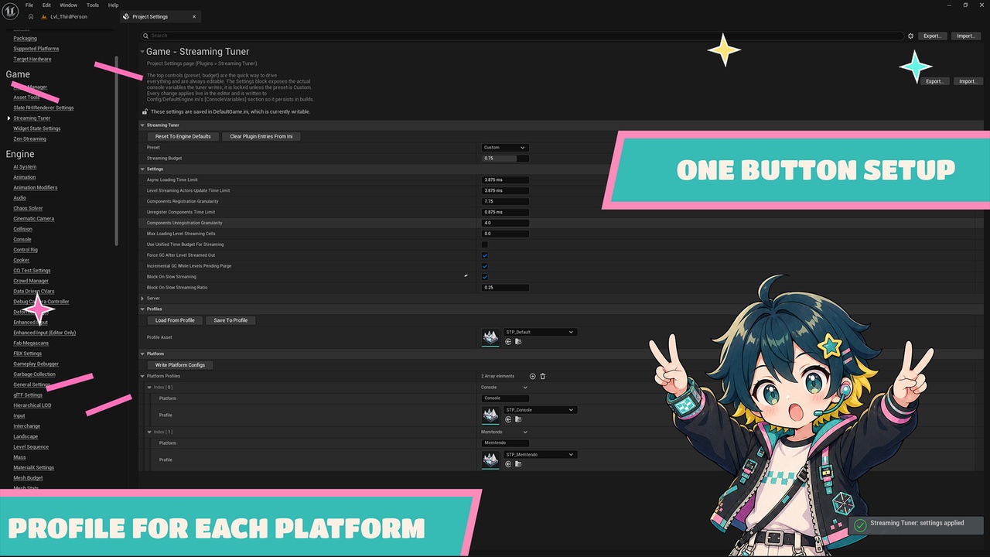This screenshot has height=557, width=990.
Task: Uncheck Force GC After Level Streamed Out
Action: click(x=485, y=255)
